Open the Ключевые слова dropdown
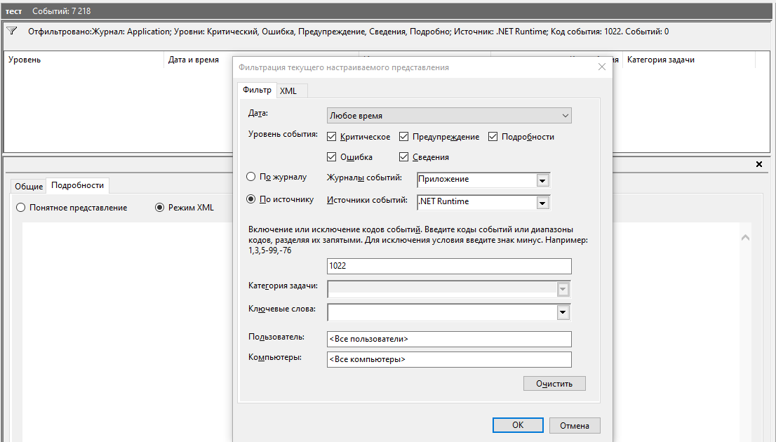The height and width of the screenshot is (442, 776). (562, 312)
